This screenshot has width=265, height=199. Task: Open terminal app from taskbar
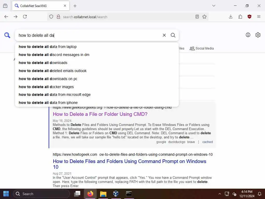129,194
